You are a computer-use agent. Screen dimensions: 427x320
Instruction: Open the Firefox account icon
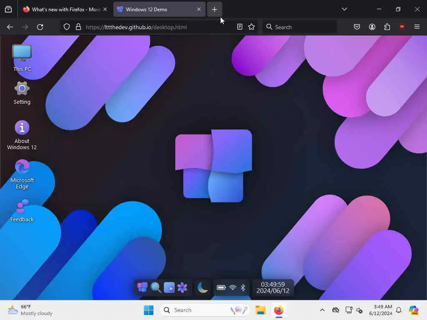[372, 27]
